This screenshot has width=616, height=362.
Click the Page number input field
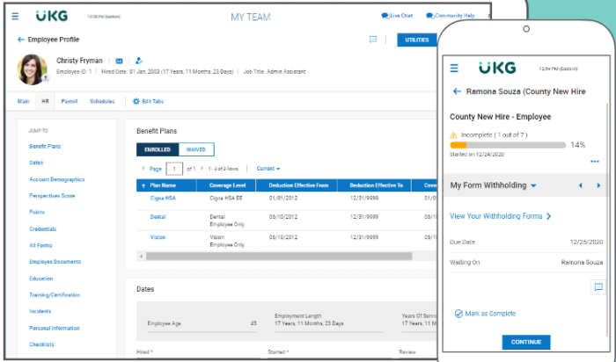click(x=174, y=169)
